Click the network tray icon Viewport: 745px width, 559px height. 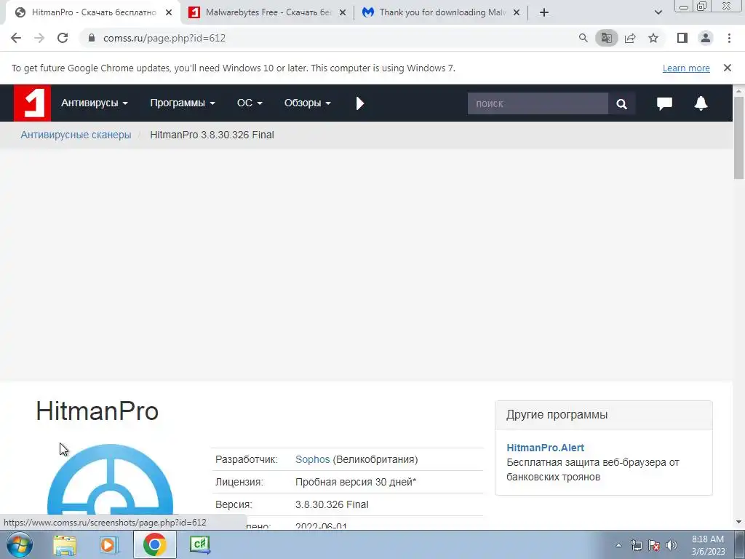[636, 545]
